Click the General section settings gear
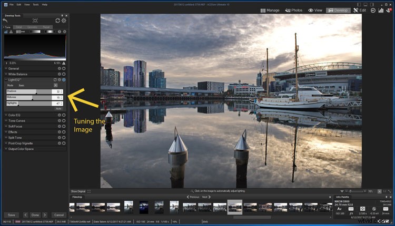 60,68
